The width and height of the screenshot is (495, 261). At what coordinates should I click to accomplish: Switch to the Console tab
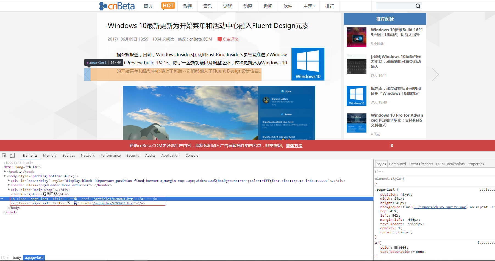pos(192,155)
